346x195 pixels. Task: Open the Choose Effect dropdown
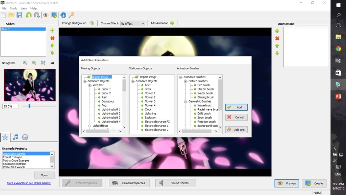click(132, 23)
